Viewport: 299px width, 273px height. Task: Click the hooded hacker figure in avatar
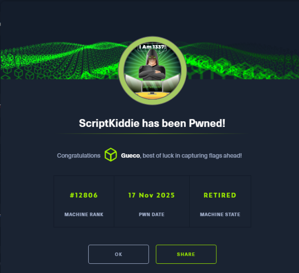[152, 65]
